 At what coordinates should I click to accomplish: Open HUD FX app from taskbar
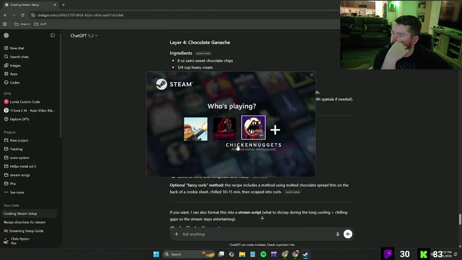click(274, 254)
